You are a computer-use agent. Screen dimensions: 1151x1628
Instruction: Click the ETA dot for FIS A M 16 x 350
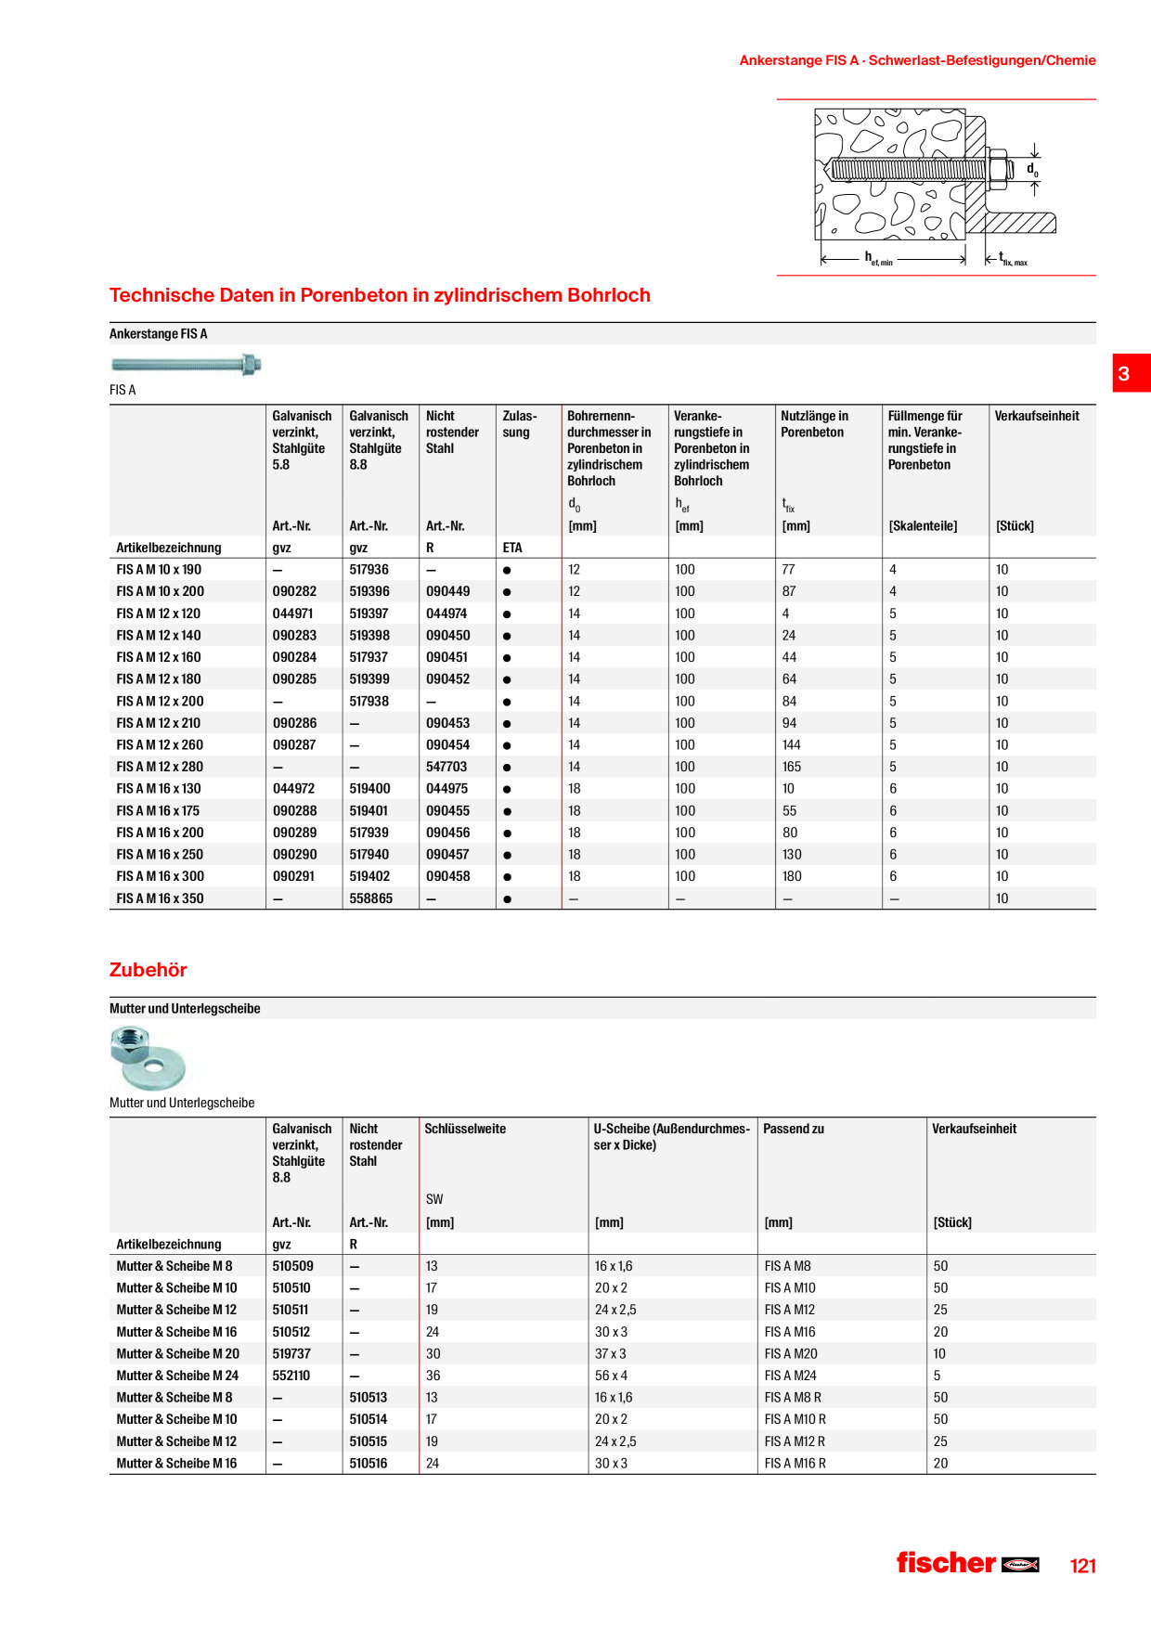[x=507, y=899]
